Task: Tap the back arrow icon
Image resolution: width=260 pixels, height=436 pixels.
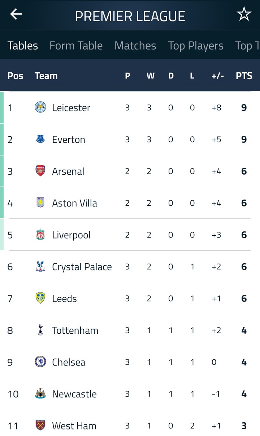Action: pos(16,14)
